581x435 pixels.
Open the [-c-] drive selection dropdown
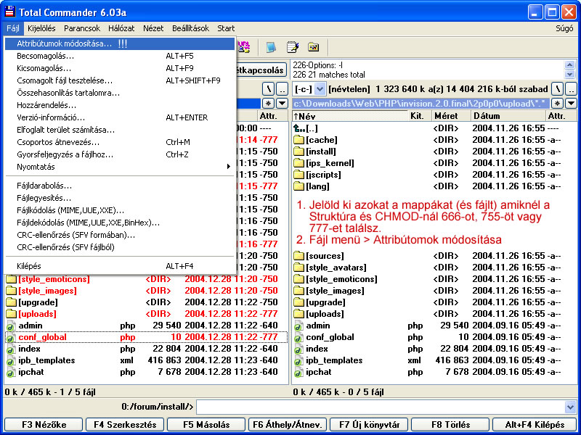[320, 88]
